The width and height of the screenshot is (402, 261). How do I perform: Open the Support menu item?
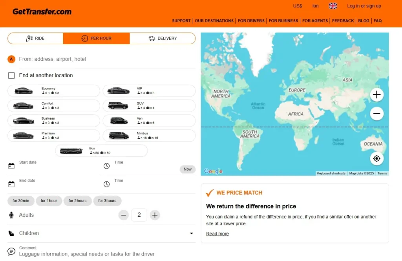pos(181,21)
